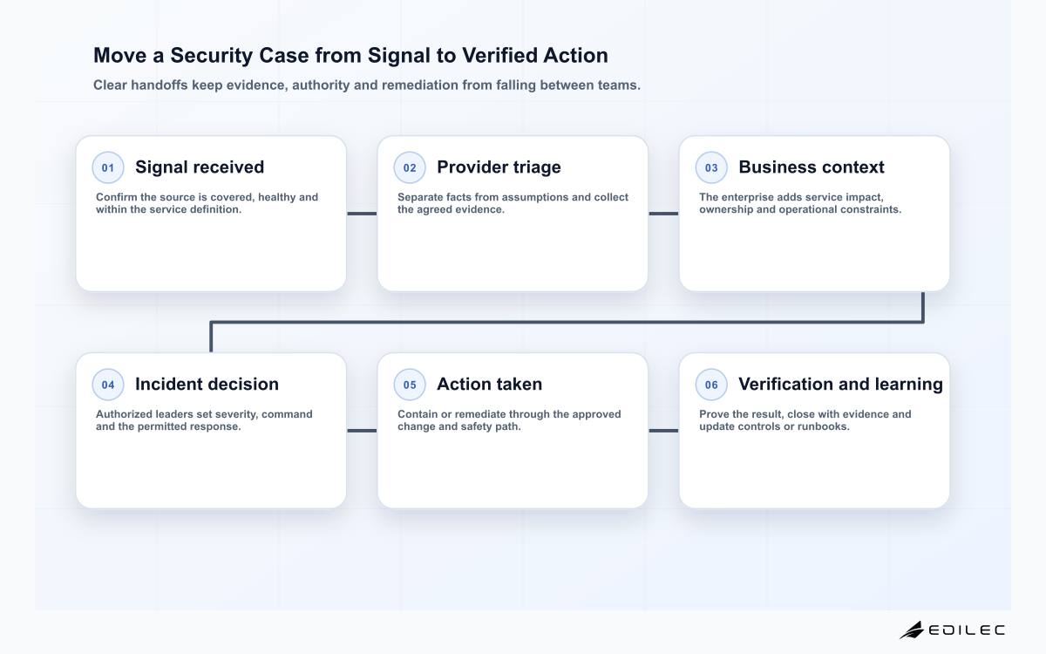Click the 06 step number badge

tap(711, 385)
